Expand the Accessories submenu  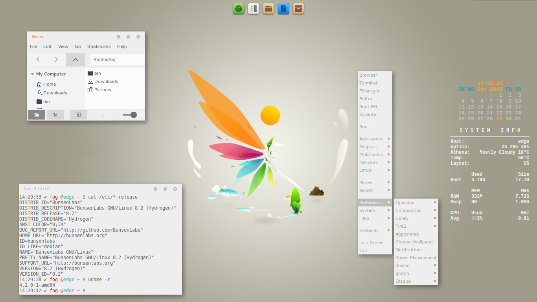(x=375, y=139)
